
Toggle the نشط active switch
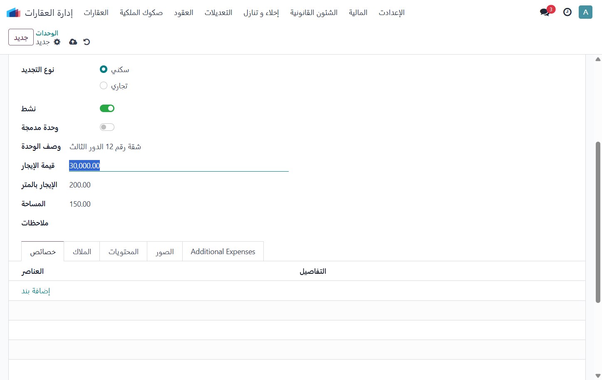pyautogui.click(x=107, y=108)
